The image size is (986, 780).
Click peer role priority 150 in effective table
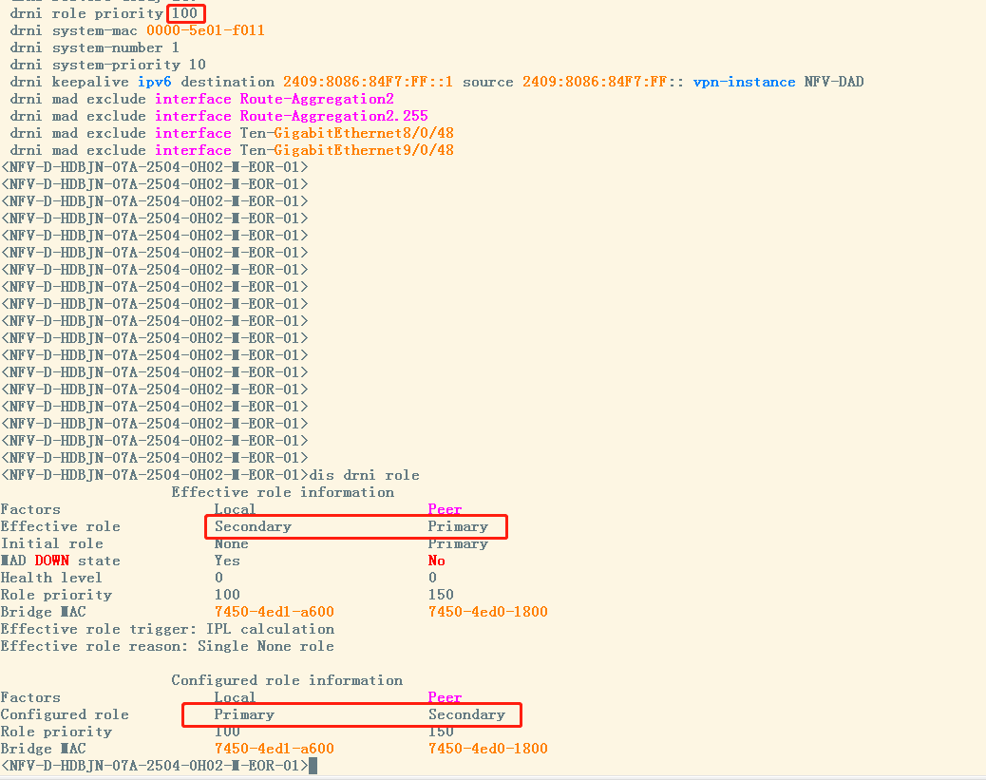[x=441, y=595]
